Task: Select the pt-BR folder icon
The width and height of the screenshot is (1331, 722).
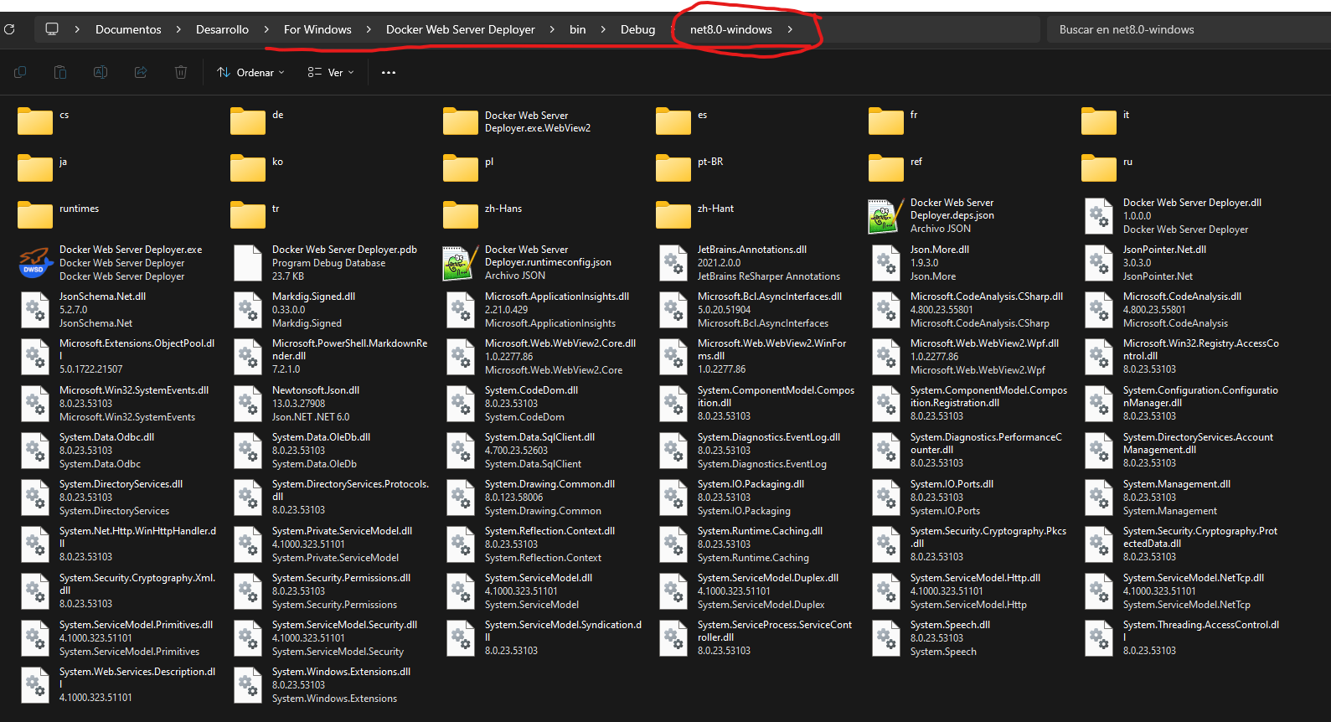Action: 673,168
